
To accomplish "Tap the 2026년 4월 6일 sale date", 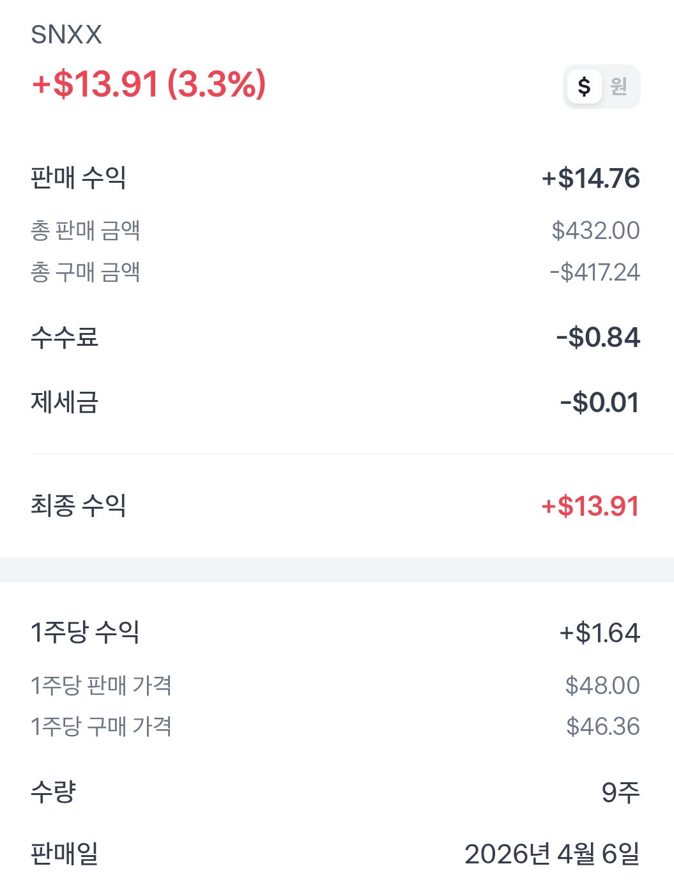I will point(552,854).
